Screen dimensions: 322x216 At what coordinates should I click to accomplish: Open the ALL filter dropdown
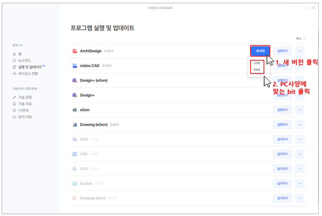[x=300, y=38]
